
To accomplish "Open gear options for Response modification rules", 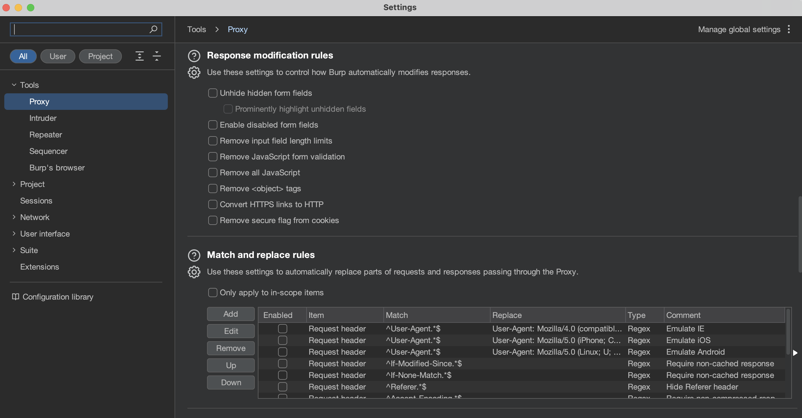I will point(194,73).
